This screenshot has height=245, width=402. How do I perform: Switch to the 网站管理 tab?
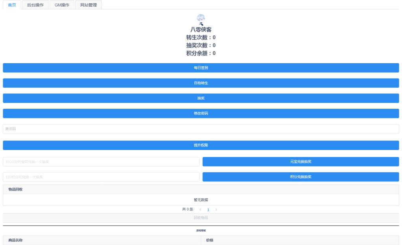(88, 5)
